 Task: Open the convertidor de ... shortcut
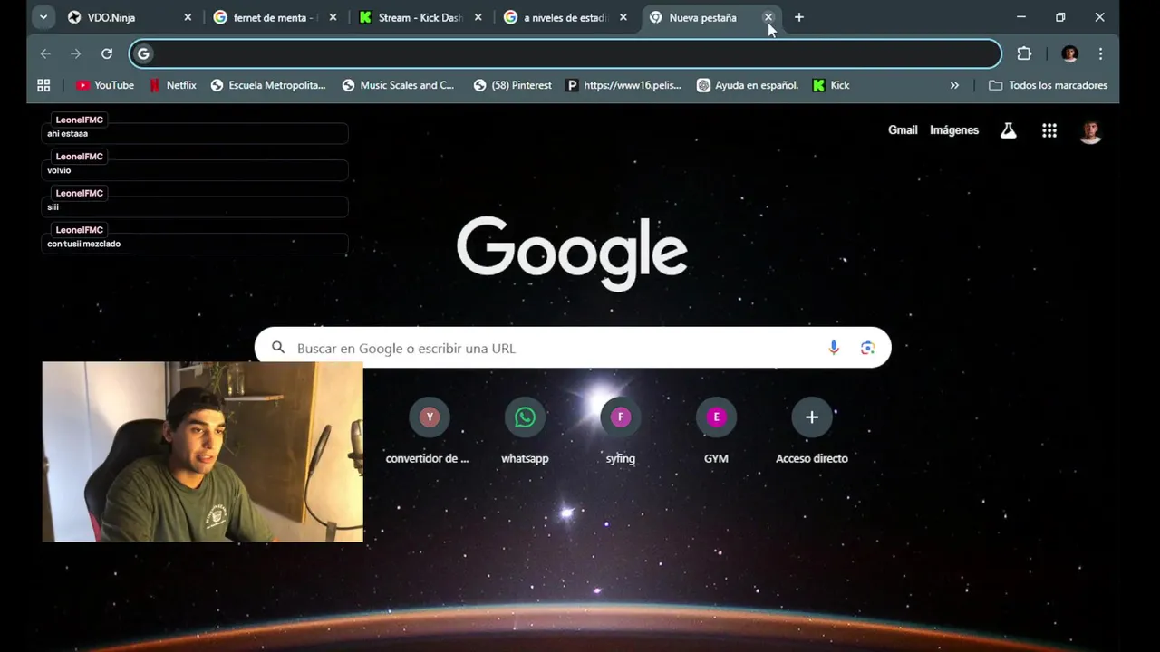[430, 432]
